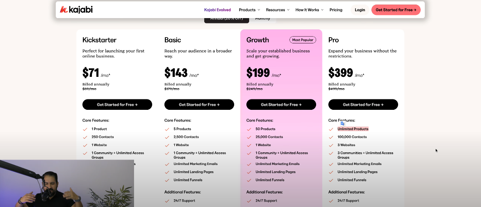This screenshot has height=207, width=481.
Task: Click the translate icon near Pro Core Features
Action: coord(342,123)
